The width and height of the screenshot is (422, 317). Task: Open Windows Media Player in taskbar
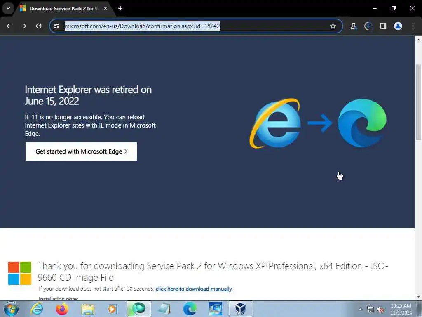coord(113,309)
